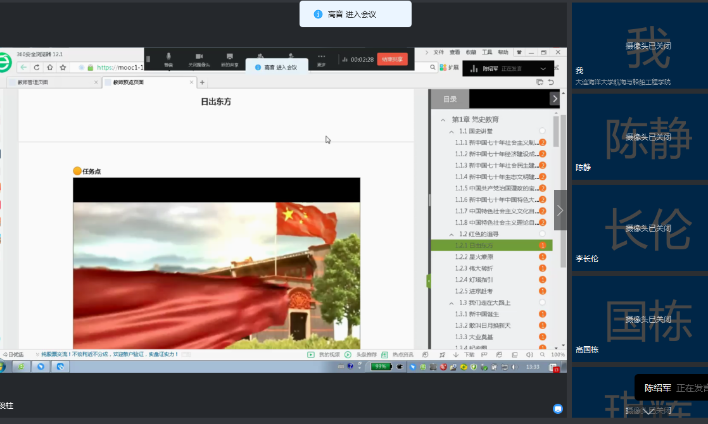
Task: Click the 目录 catalog tab
Action: (450, 99)
